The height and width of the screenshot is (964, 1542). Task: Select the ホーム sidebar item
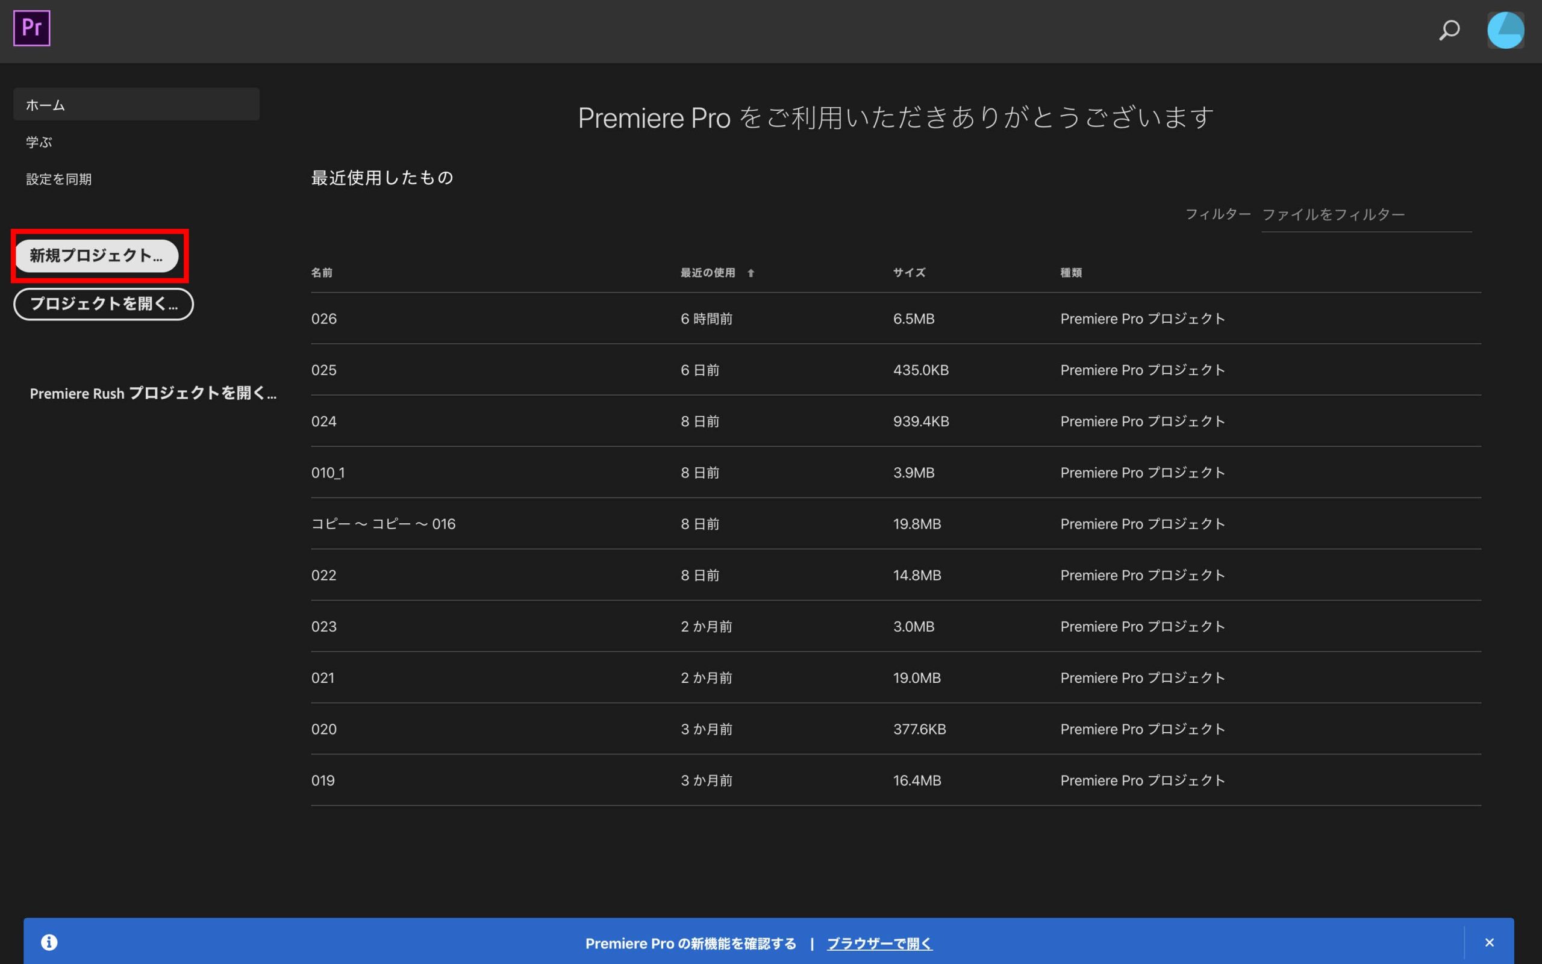[x=137, y=105]
